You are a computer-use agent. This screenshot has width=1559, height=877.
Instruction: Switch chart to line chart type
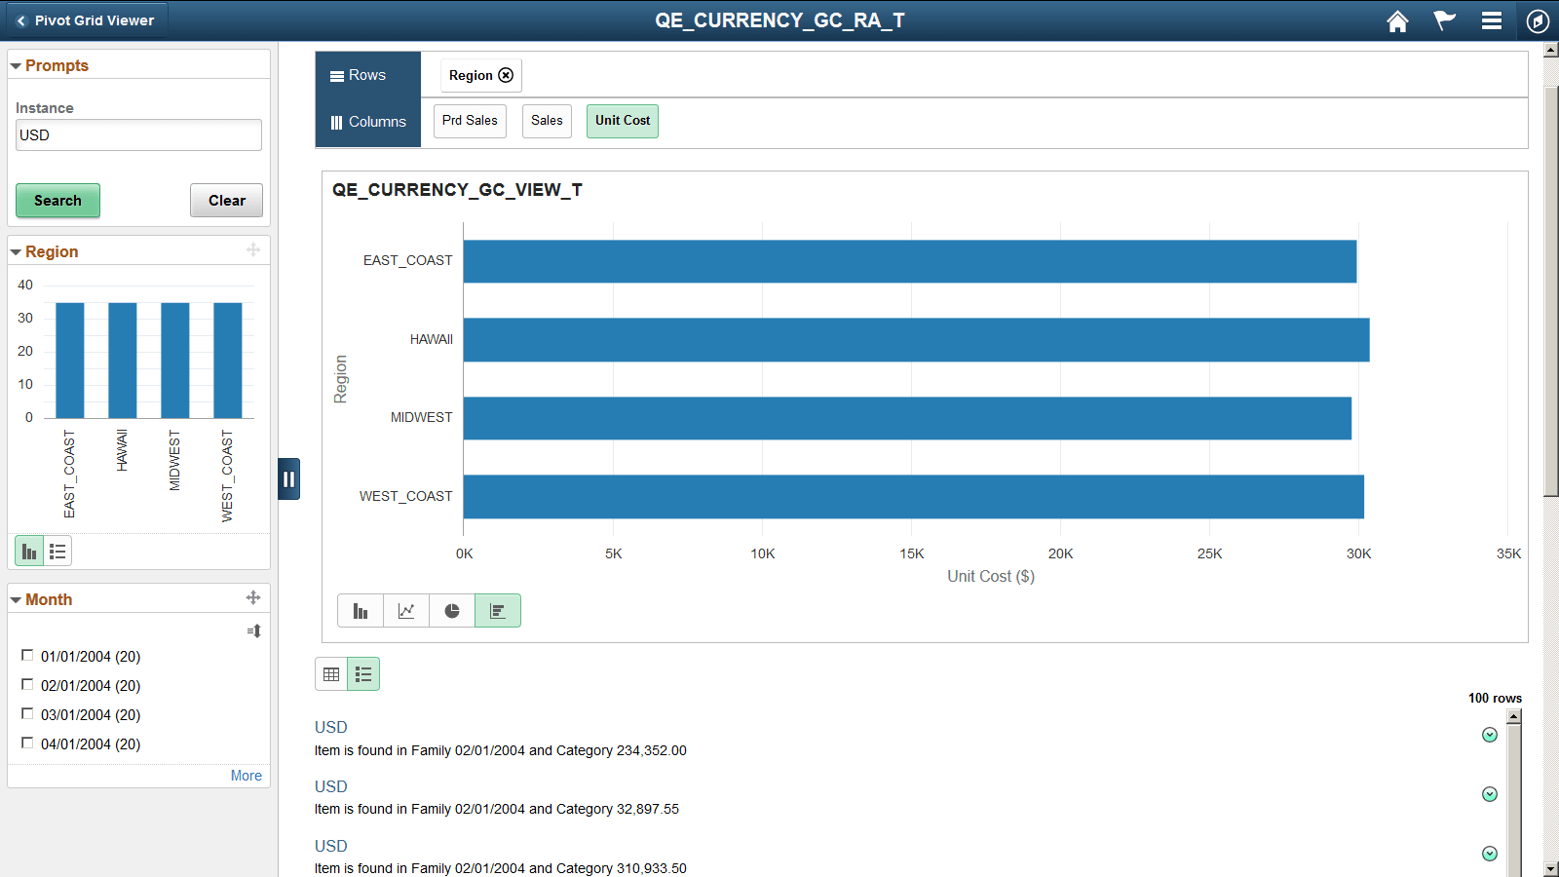(x=406, y=610)
